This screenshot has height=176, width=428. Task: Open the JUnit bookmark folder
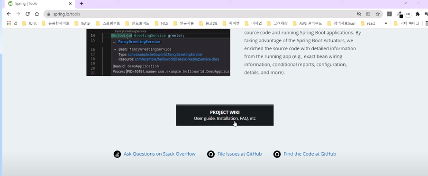[x=29, y=23]
